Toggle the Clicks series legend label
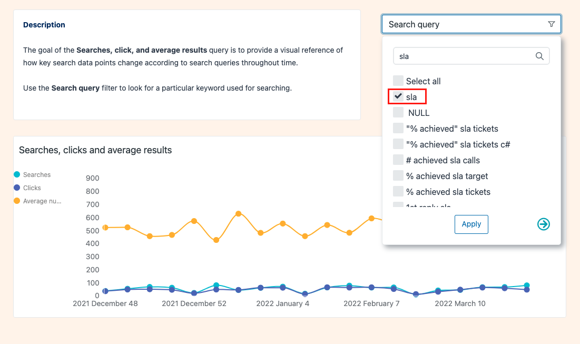 point(32,188)
